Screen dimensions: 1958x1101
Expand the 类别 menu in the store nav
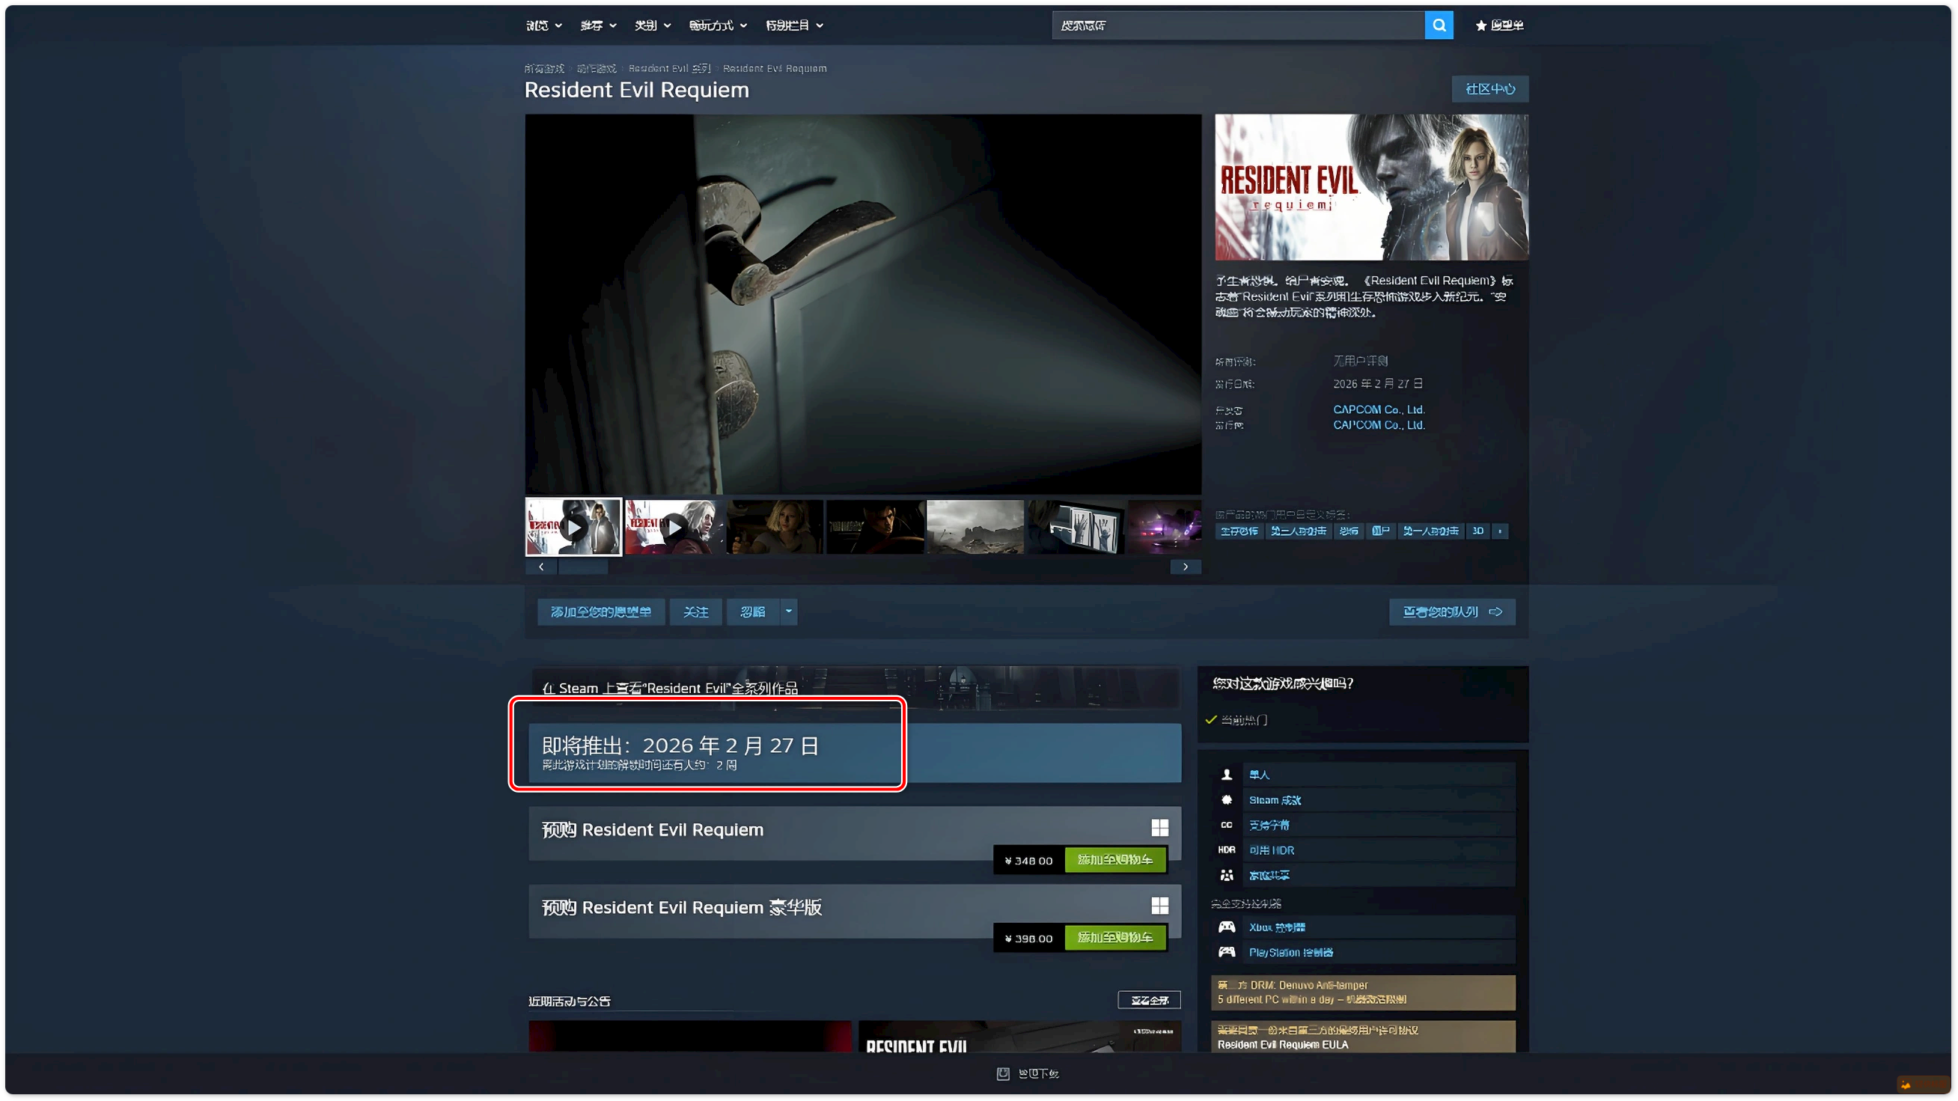652,26
